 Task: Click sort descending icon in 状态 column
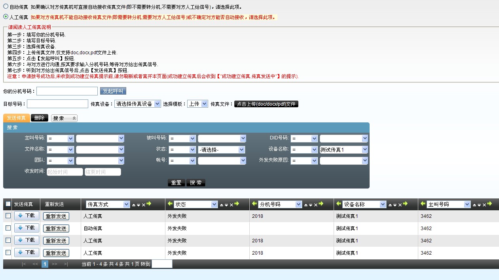[226, 205]
